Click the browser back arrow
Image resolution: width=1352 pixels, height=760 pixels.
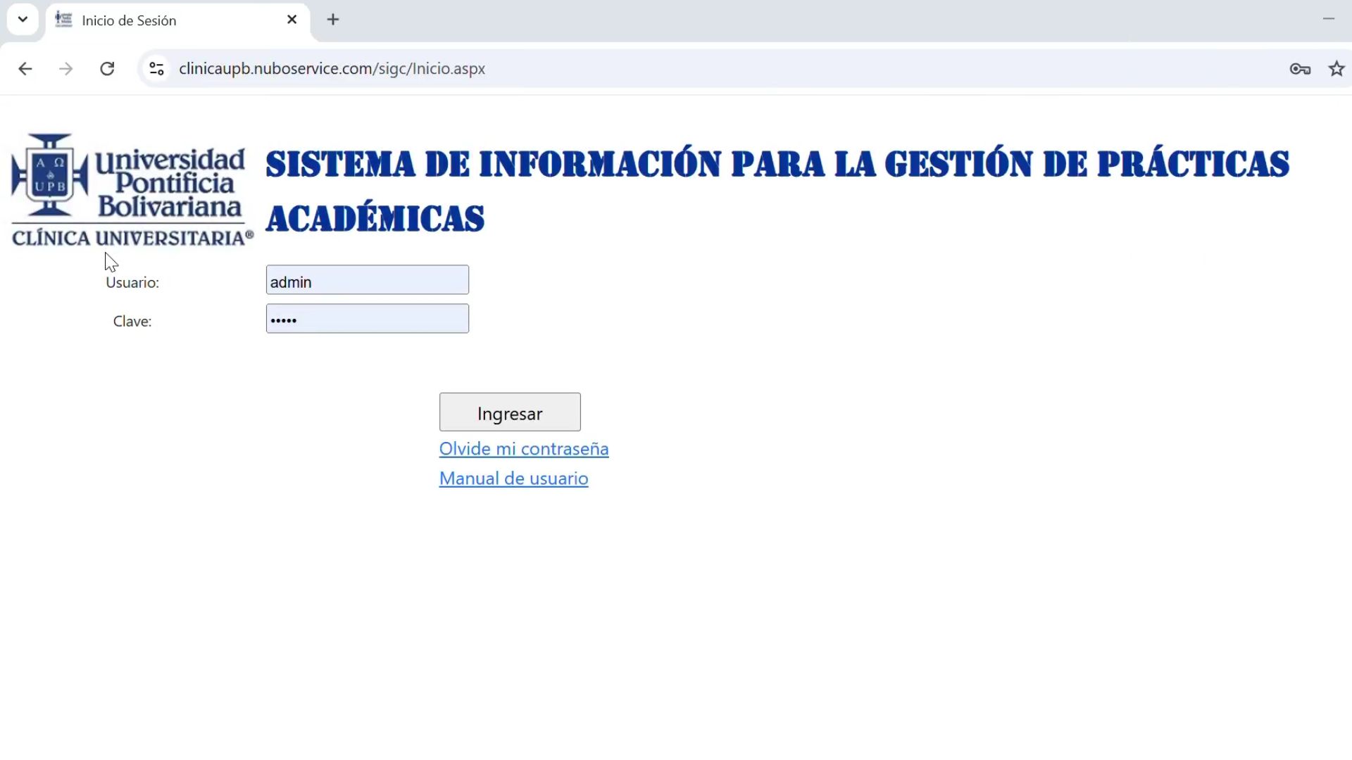[25, 69]
